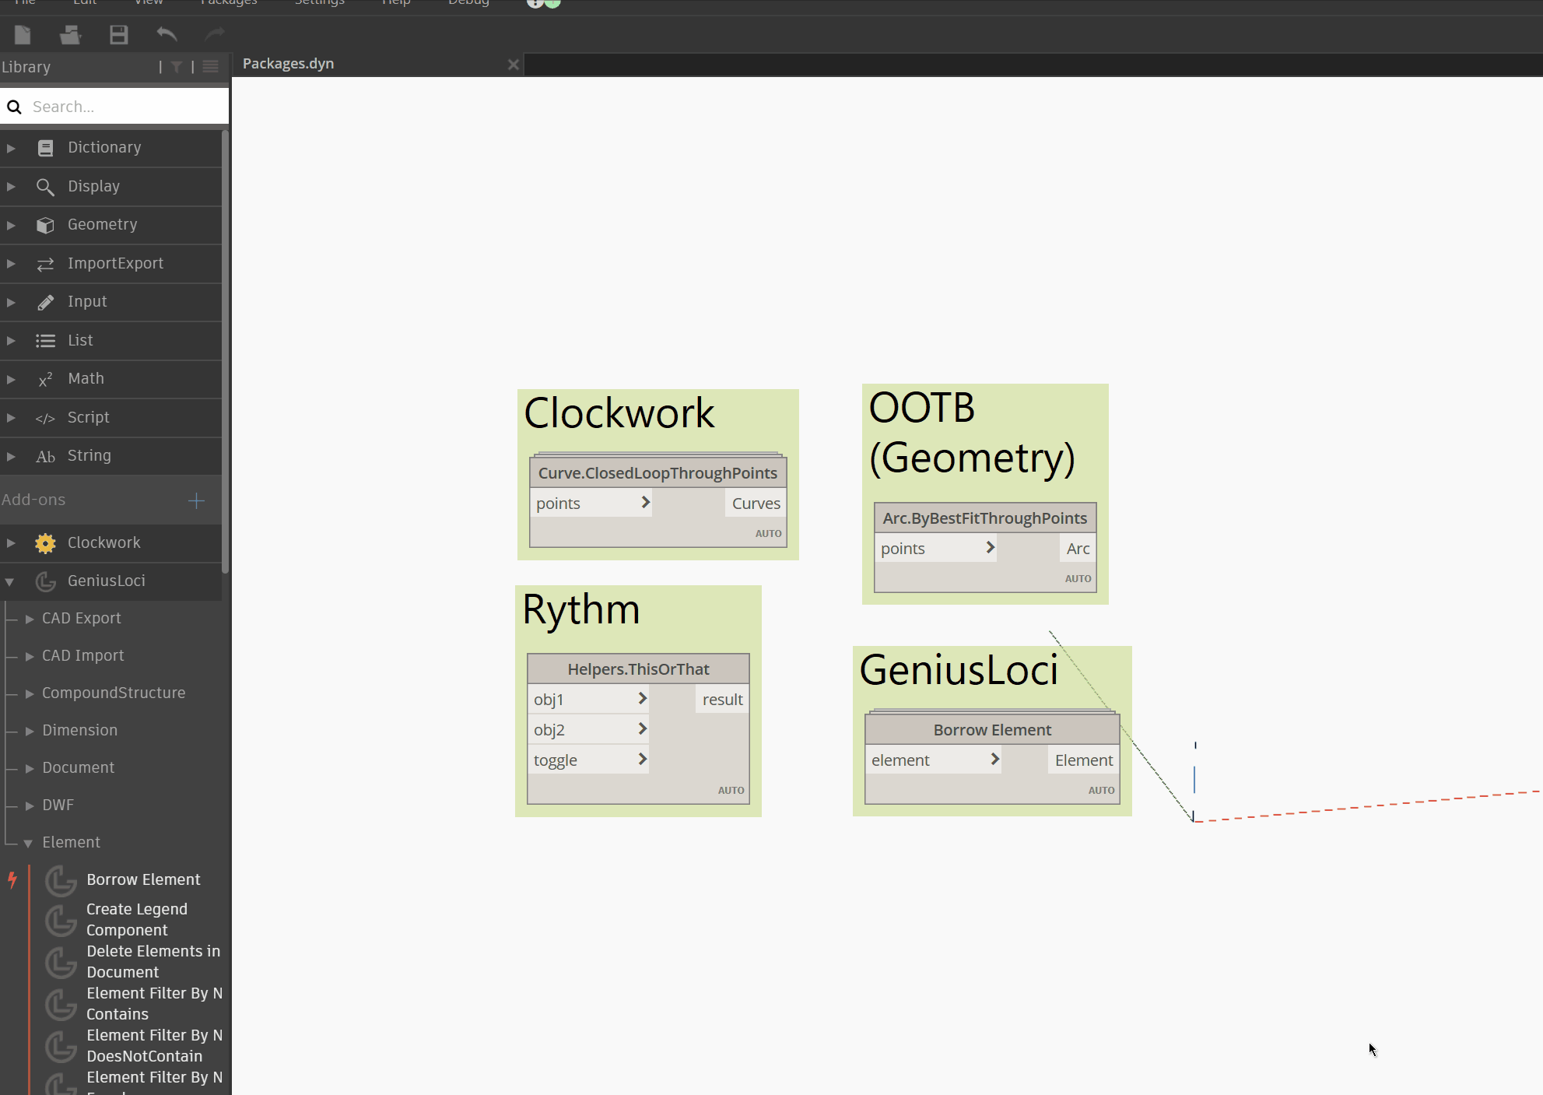Open the Packages menu

229,3
